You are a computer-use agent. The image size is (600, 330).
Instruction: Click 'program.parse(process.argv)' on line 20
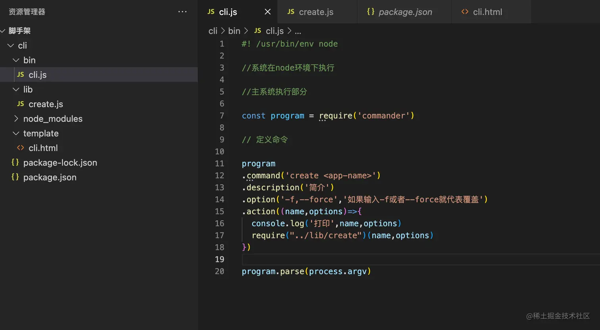tap(306, 272)
